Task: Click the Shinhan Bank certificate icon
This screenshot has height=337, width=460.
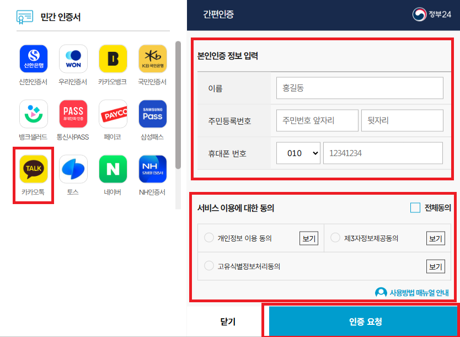Action: tap(33, 58)
